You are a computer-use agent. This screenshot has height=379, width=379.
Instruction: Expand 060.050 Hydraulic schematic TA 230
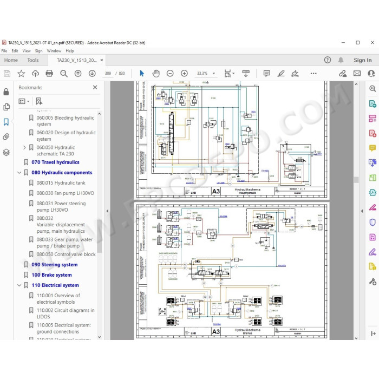click(24, 147)
